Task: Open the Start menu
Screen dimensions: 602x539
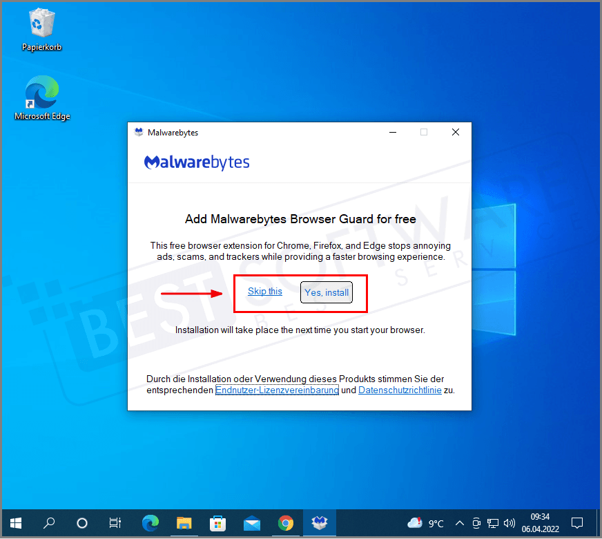Action: (x=15, y=523)
